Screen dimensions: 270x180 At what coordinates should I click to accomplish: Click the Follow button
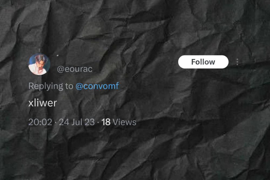click(203, 62)
